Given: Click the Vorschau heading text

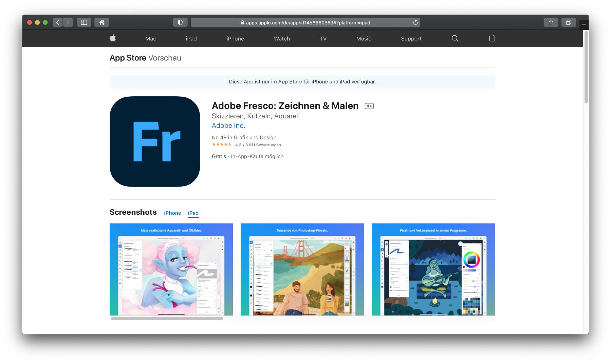Looking at the screenshot, I should [x=165, y=58].
